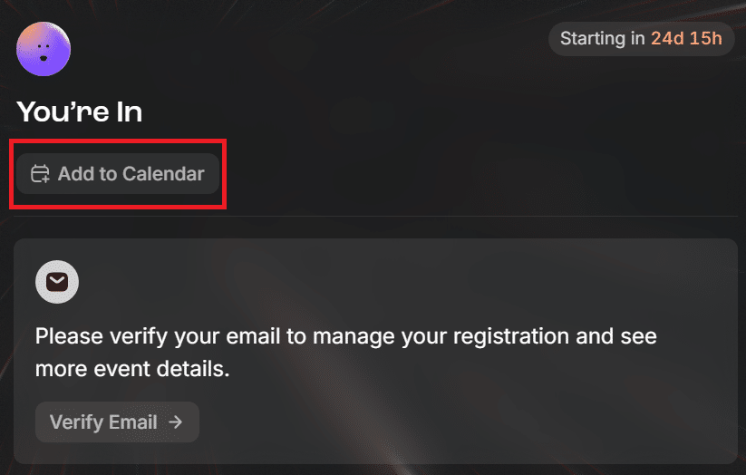Click the Verify Email label text

pos(103,422)
